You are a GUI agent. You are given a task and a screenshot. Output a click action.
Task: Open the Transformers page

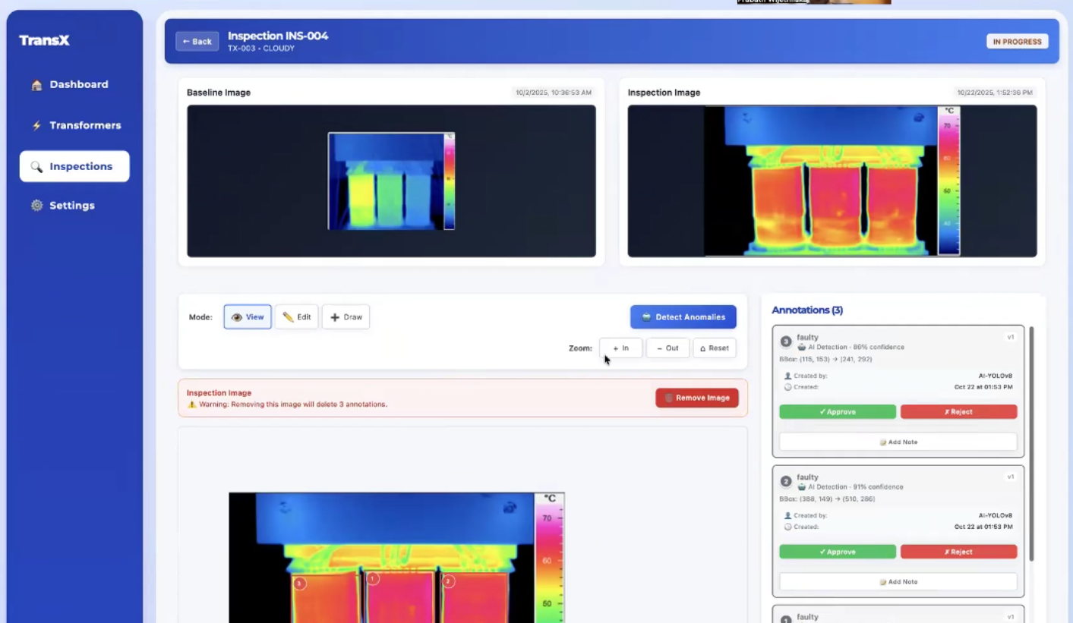coord(74,126)
